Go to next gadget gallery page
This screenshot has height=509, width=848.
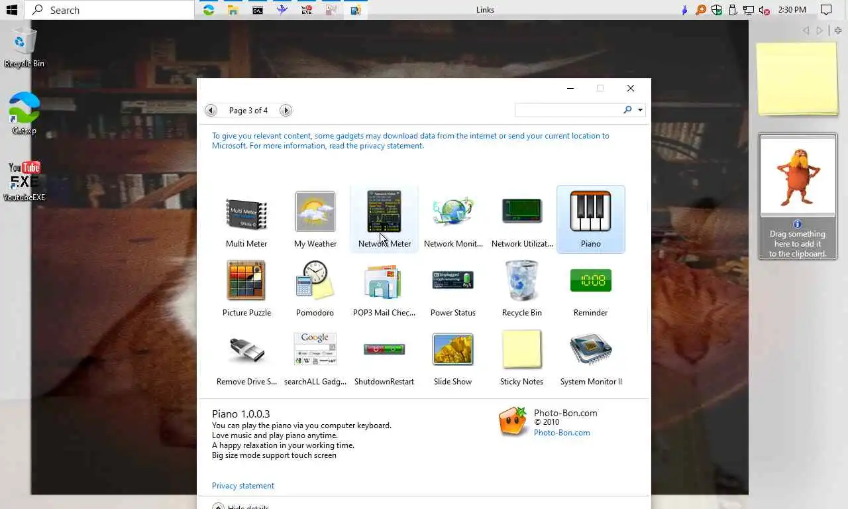(x=286, y=110)
